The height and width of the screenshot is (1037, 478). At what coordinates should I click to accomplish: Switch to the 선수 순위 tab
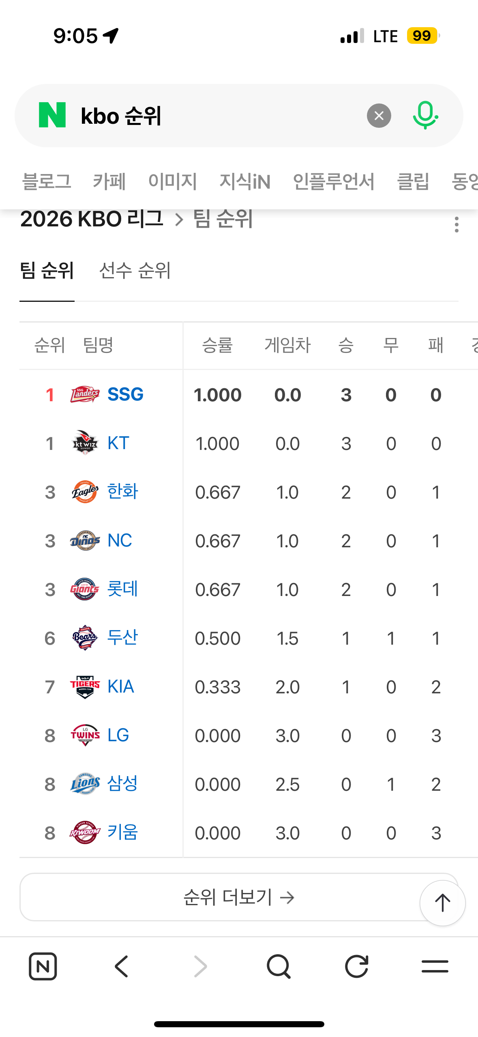tap(135, 271)
